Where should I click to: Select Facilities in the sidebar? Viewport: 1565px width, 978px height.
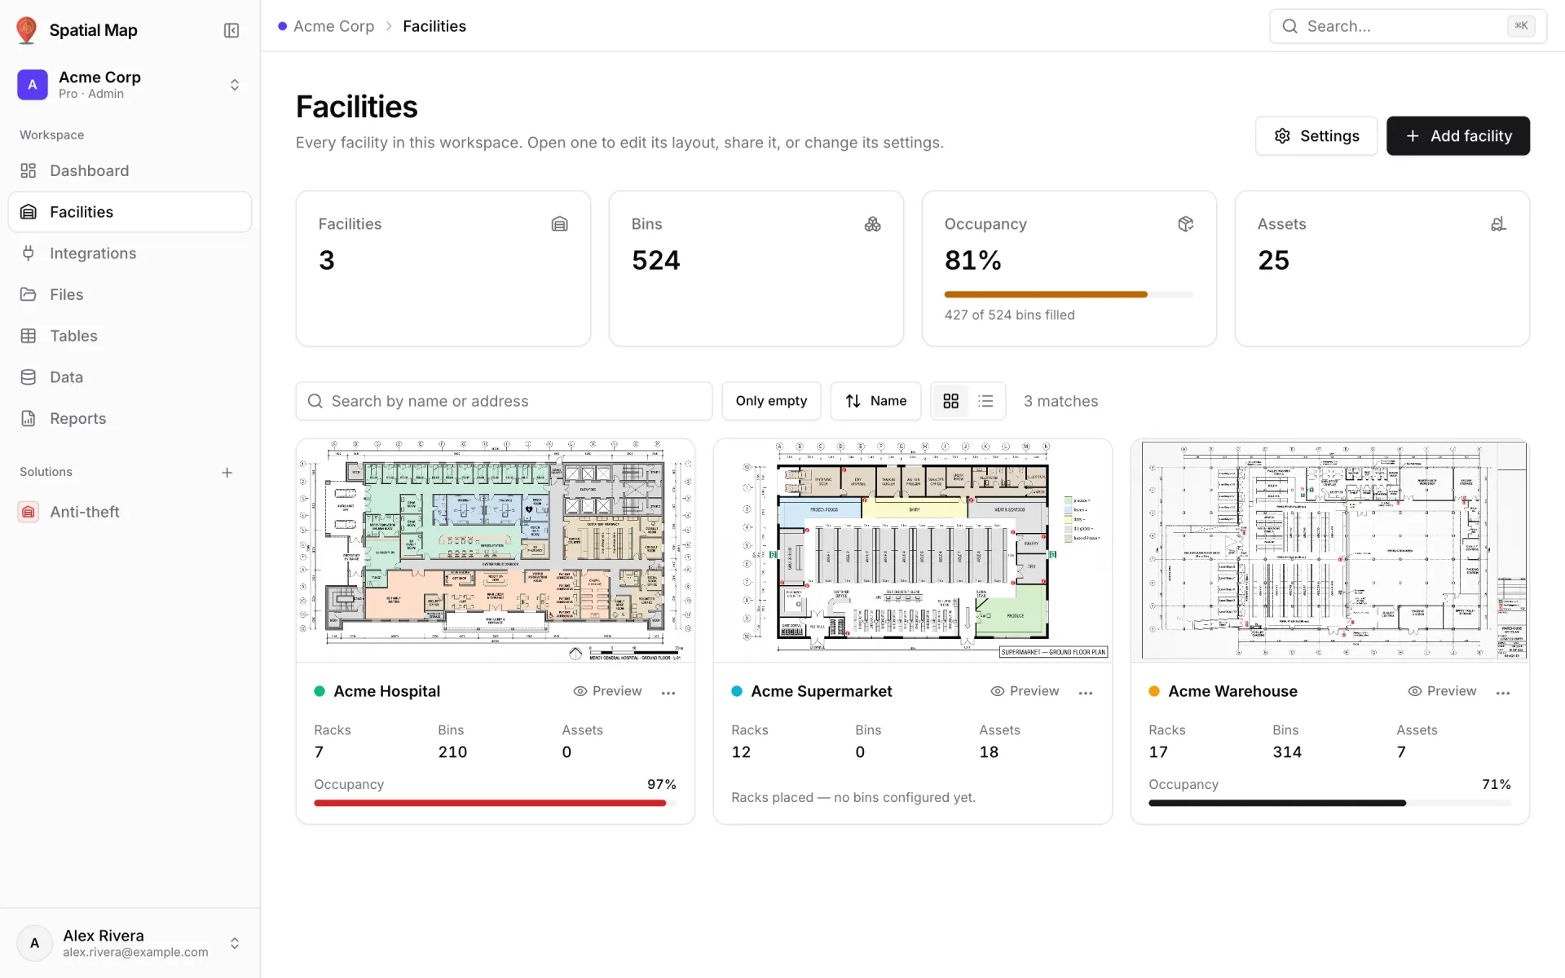coord(130,212)
